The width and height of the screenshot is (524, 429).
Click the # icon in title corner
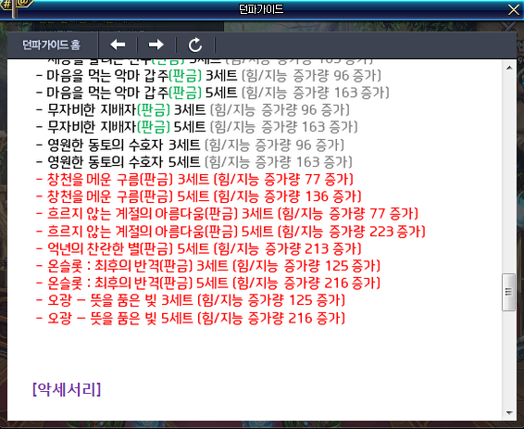tap(6, 5)
